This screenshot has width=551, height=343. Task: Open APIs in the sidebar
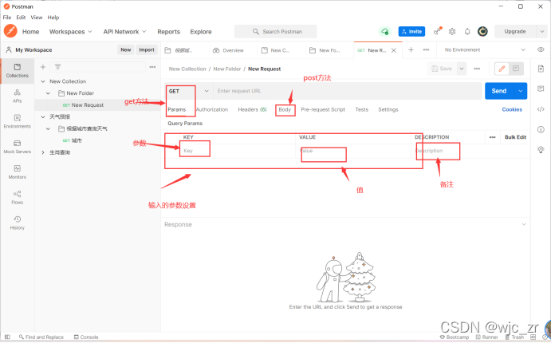click(18, 96)
